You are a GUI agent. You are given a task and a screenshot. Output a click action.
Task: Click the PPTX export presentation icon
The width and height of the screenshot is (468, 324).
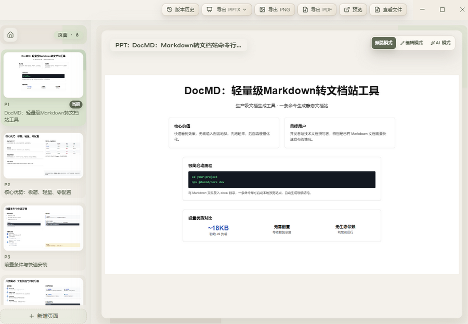tap(210, 9)
